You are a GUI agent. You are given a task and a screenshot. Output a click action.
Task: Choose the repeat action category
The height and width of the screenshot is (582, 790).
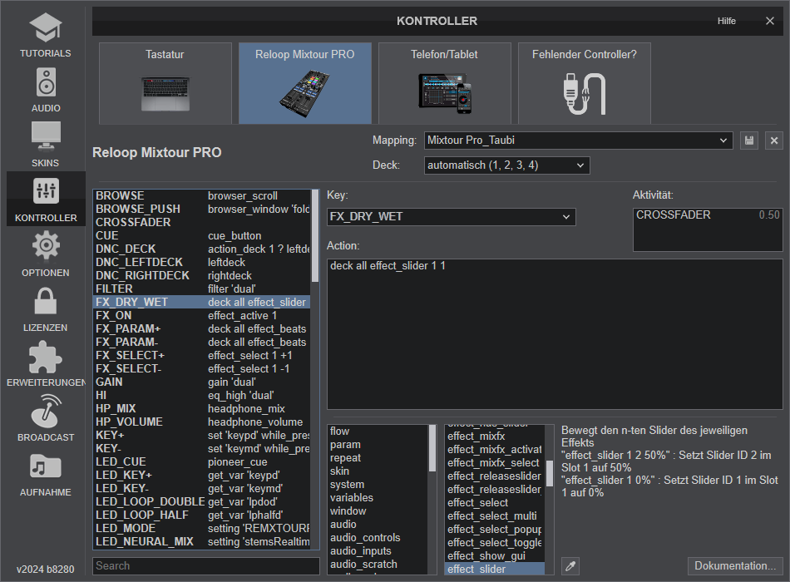click(378, 458)
